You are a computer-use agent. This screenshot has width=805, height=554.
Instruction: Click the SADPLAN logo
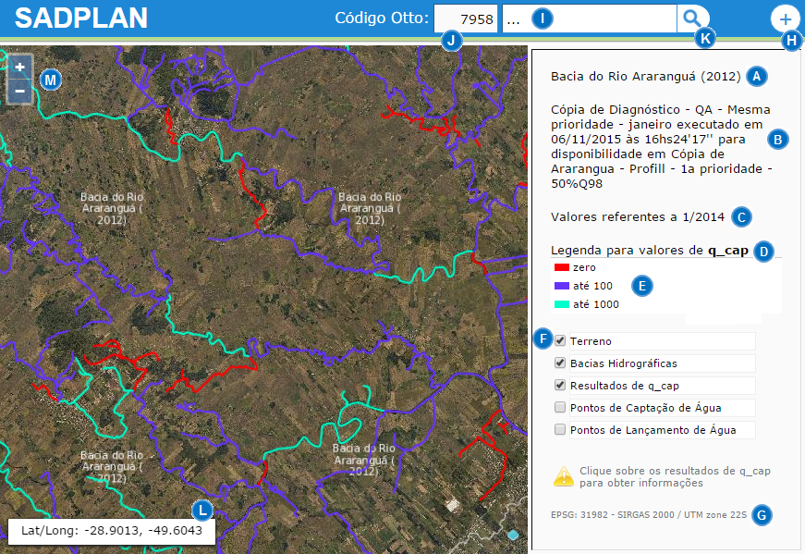pos(81,18)
